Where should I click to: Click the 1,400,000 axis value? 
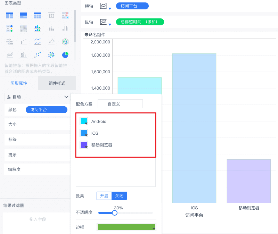pyautogui.click(x=100, y=88)
